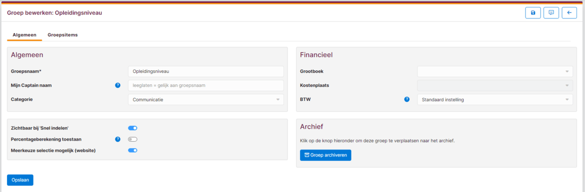Toggle Zichtbaar bij 'Snel indelen' switch
Viewport: 585px width, 192px height.
133,128
